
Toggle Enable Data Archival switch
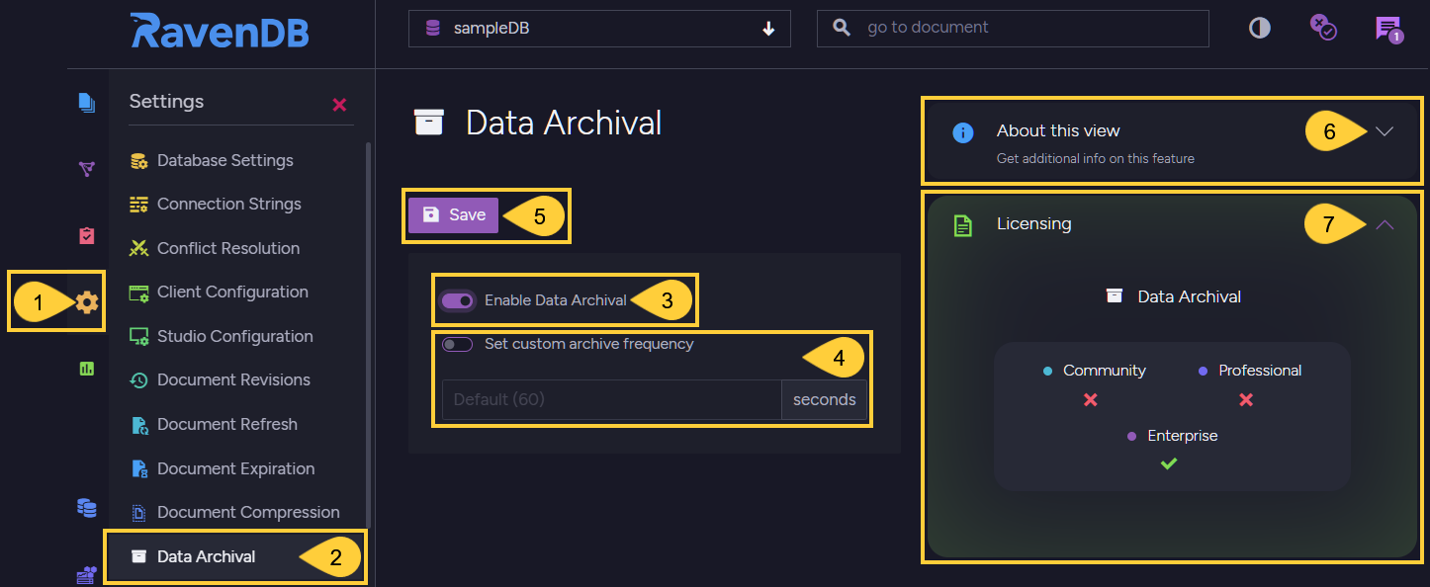click(x=459, y=300)
